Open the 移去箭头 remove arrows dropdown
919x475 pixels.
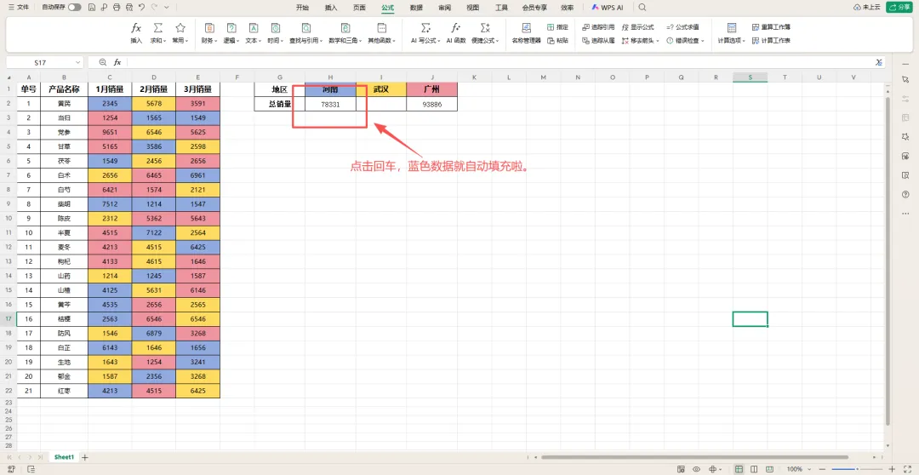[x=641, y=41]
